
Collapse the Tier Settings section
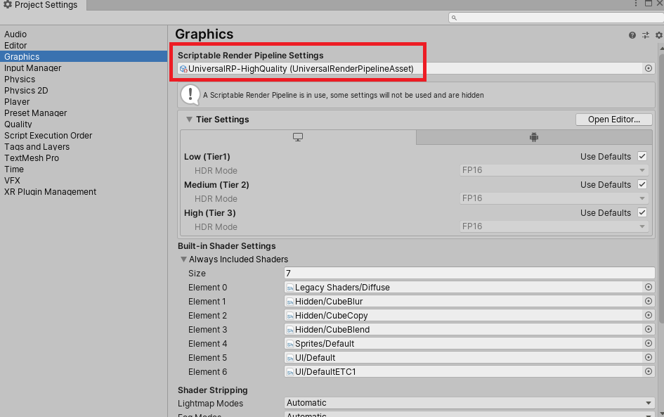point(189,120)
